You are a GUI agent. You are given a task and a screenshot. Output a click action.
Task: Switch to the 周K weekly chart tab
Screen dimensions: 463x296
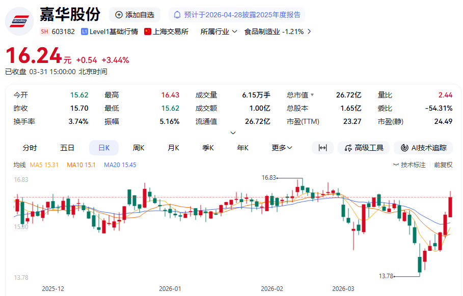(x=139, y=148)
